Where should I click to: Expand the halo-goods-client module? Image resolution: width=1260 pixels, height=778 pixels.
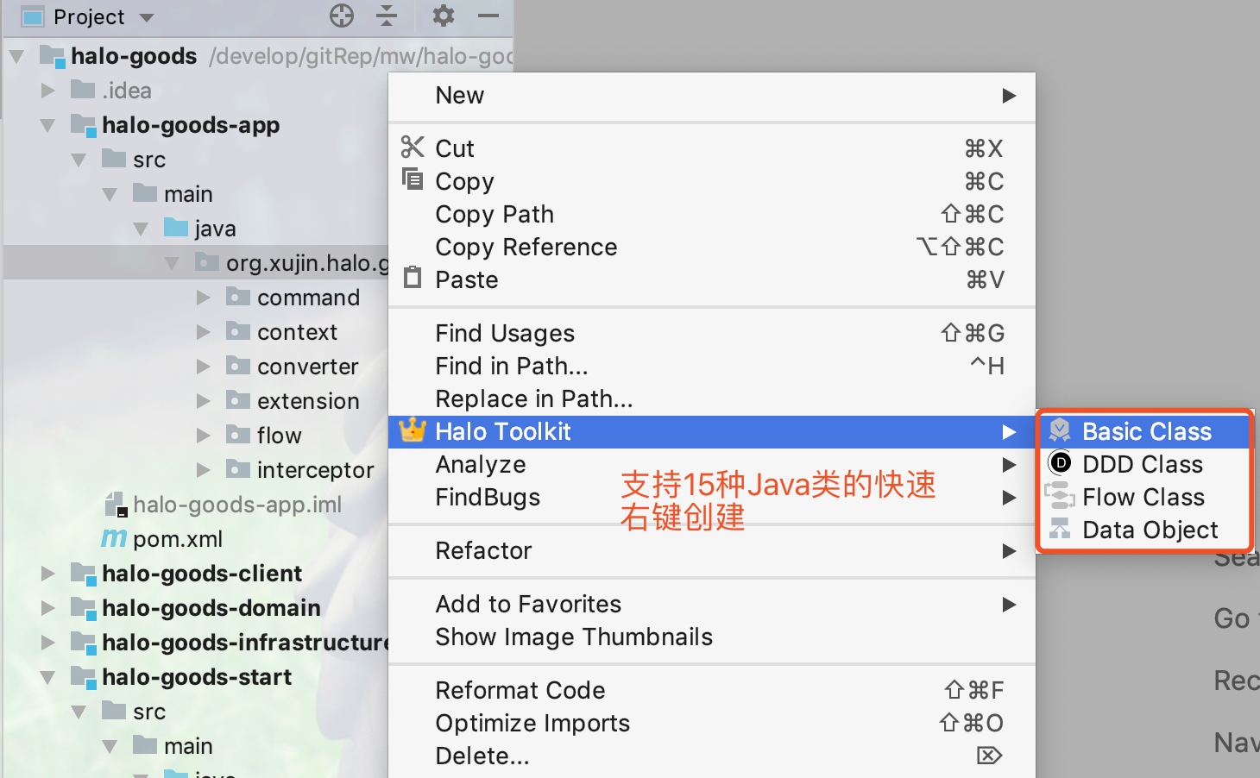coord(48,574)
